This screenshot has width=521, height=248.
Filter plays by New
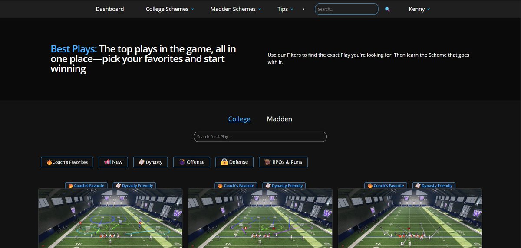pos(113,162)
